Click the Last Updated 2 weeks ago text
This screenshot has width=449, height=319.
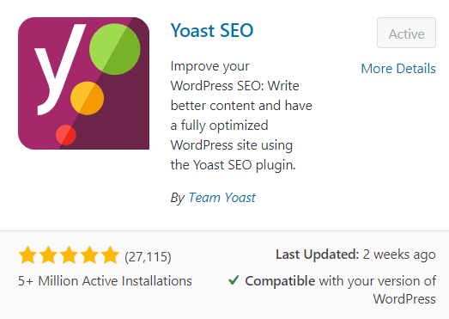pyautogui.click(x=355, y=255)
